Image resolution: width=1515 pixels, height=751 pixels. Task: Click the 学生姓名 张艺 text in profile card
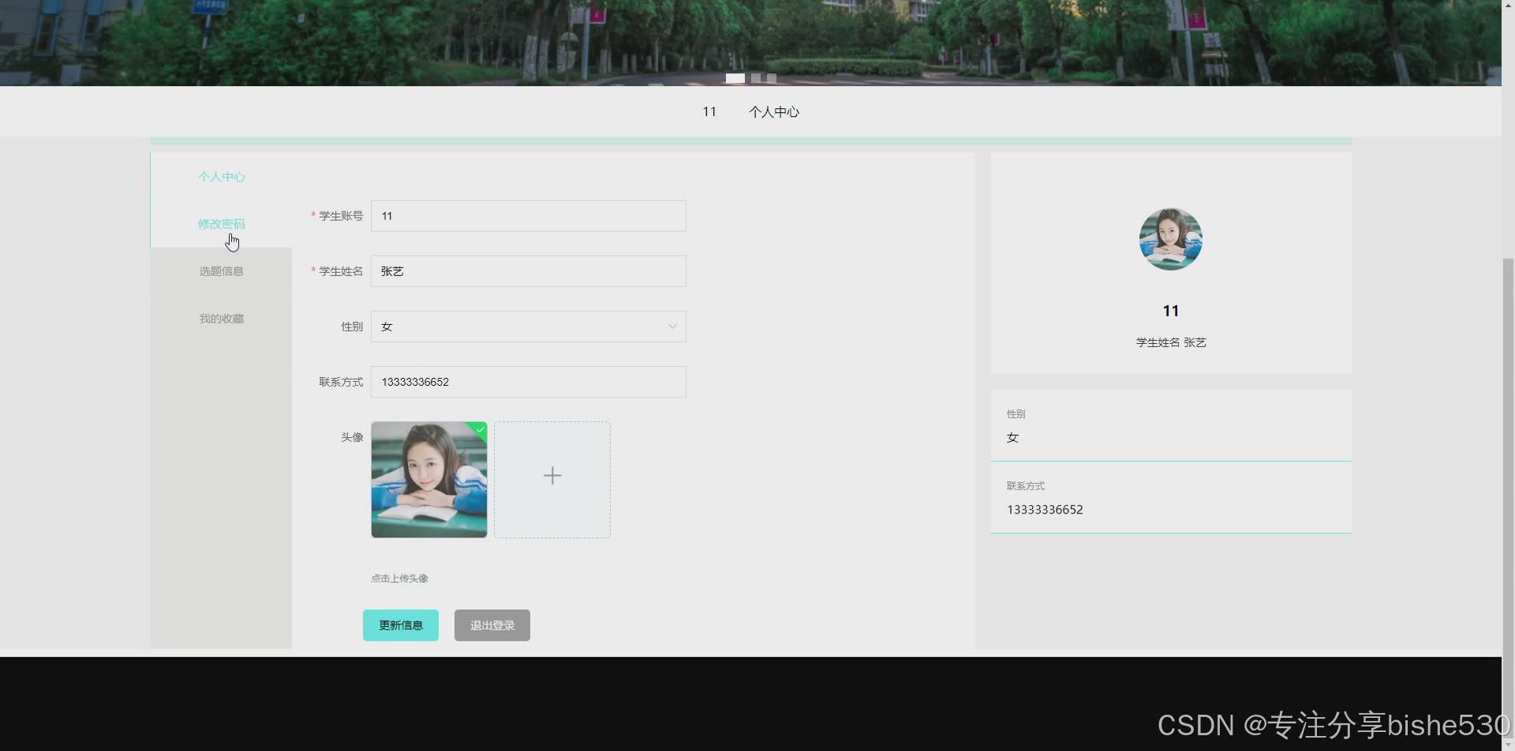[1171, 342]
